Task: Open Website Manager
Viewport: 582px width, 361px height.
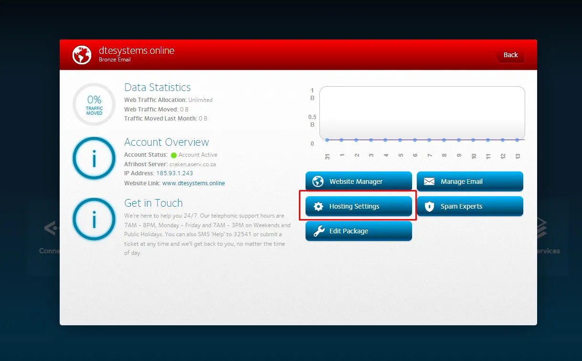Action: [x=359, y=181]
